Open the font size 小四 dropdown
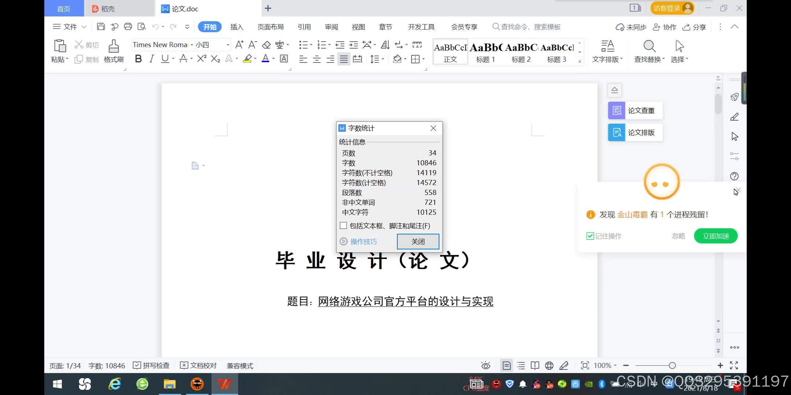This screenshot has height=395, width=791. (x=228, y=45)
